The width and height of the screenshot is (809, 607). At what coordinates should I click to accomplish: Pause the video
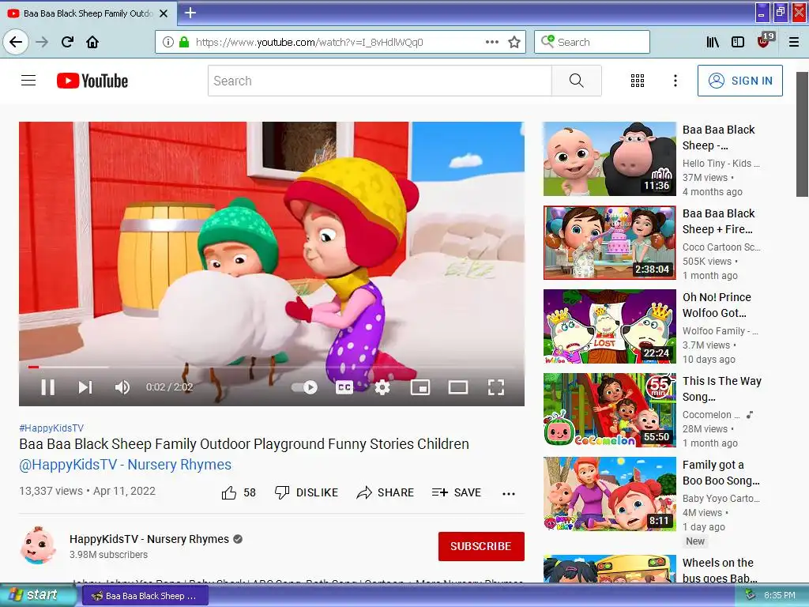click(48, 387)
